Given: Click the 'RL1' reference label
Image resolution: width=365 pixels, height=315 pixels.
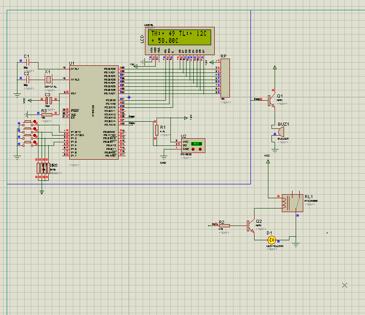Looking at the screenshot, I should [x=309, y=197].
